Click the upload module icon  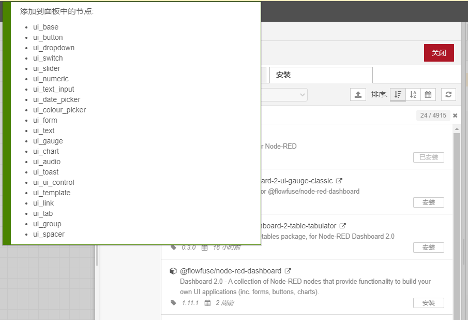[x=358, y=94]
